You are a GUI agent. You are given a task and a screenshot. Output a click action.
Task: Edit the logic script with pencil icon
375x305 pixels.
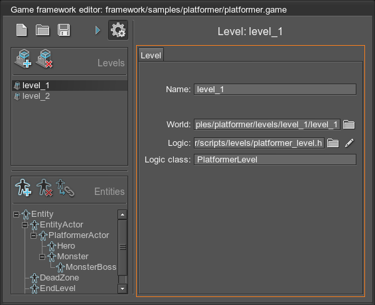click(x=349, y=143)
